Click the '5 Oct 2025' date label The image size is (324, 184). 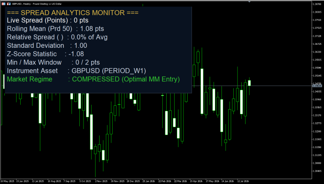click(85, 181)
